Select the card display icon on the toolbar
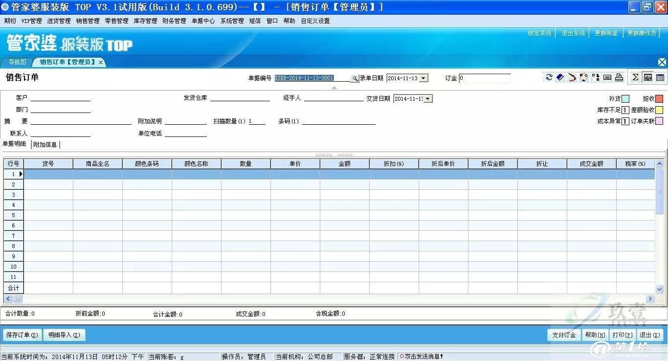Viewport: 668px width, 361px height. [607, 77]
